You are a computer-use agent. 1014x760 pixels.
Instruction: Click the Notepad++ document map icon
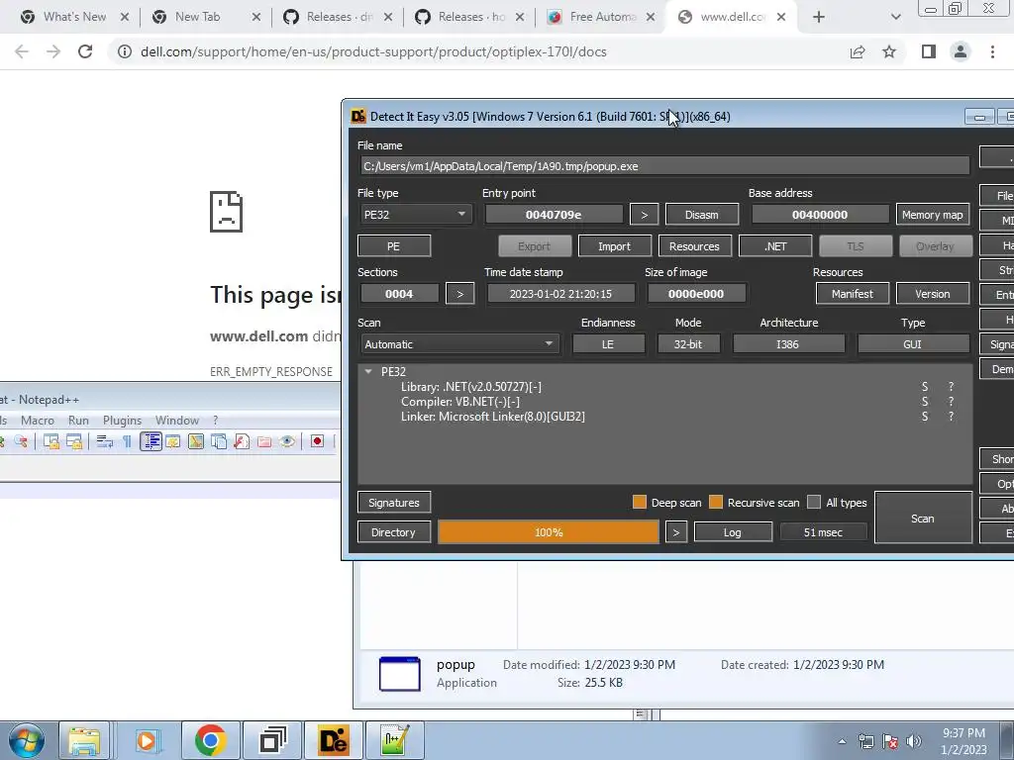(x=196, y=441)
